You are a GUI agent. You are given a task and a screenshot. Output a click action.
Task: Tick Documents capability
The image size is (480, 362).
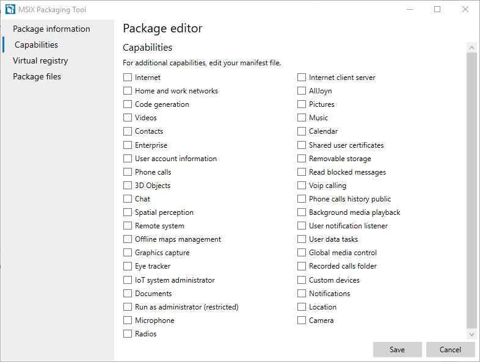[128, 293]
